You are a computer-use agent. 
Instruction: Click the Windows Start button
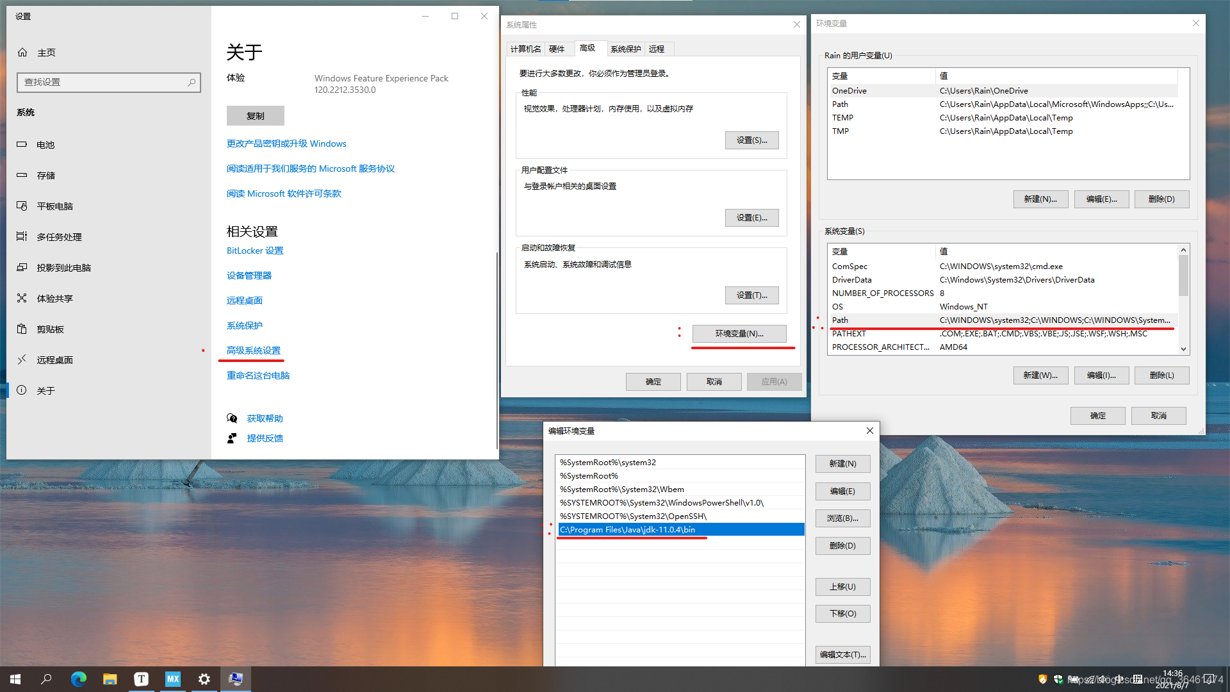[15, 679]
